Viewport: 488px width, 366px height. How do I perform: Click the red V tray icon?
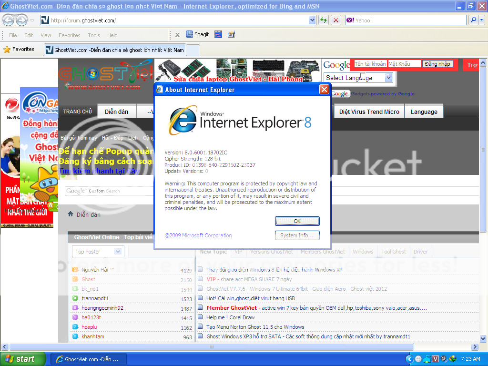435,359
